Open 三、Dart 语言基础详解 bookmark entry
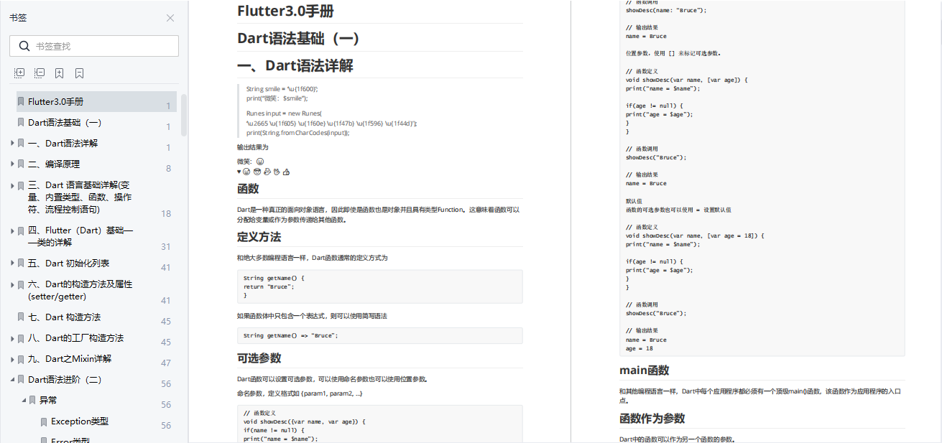942x443 pixels. (x=79, y=197)
